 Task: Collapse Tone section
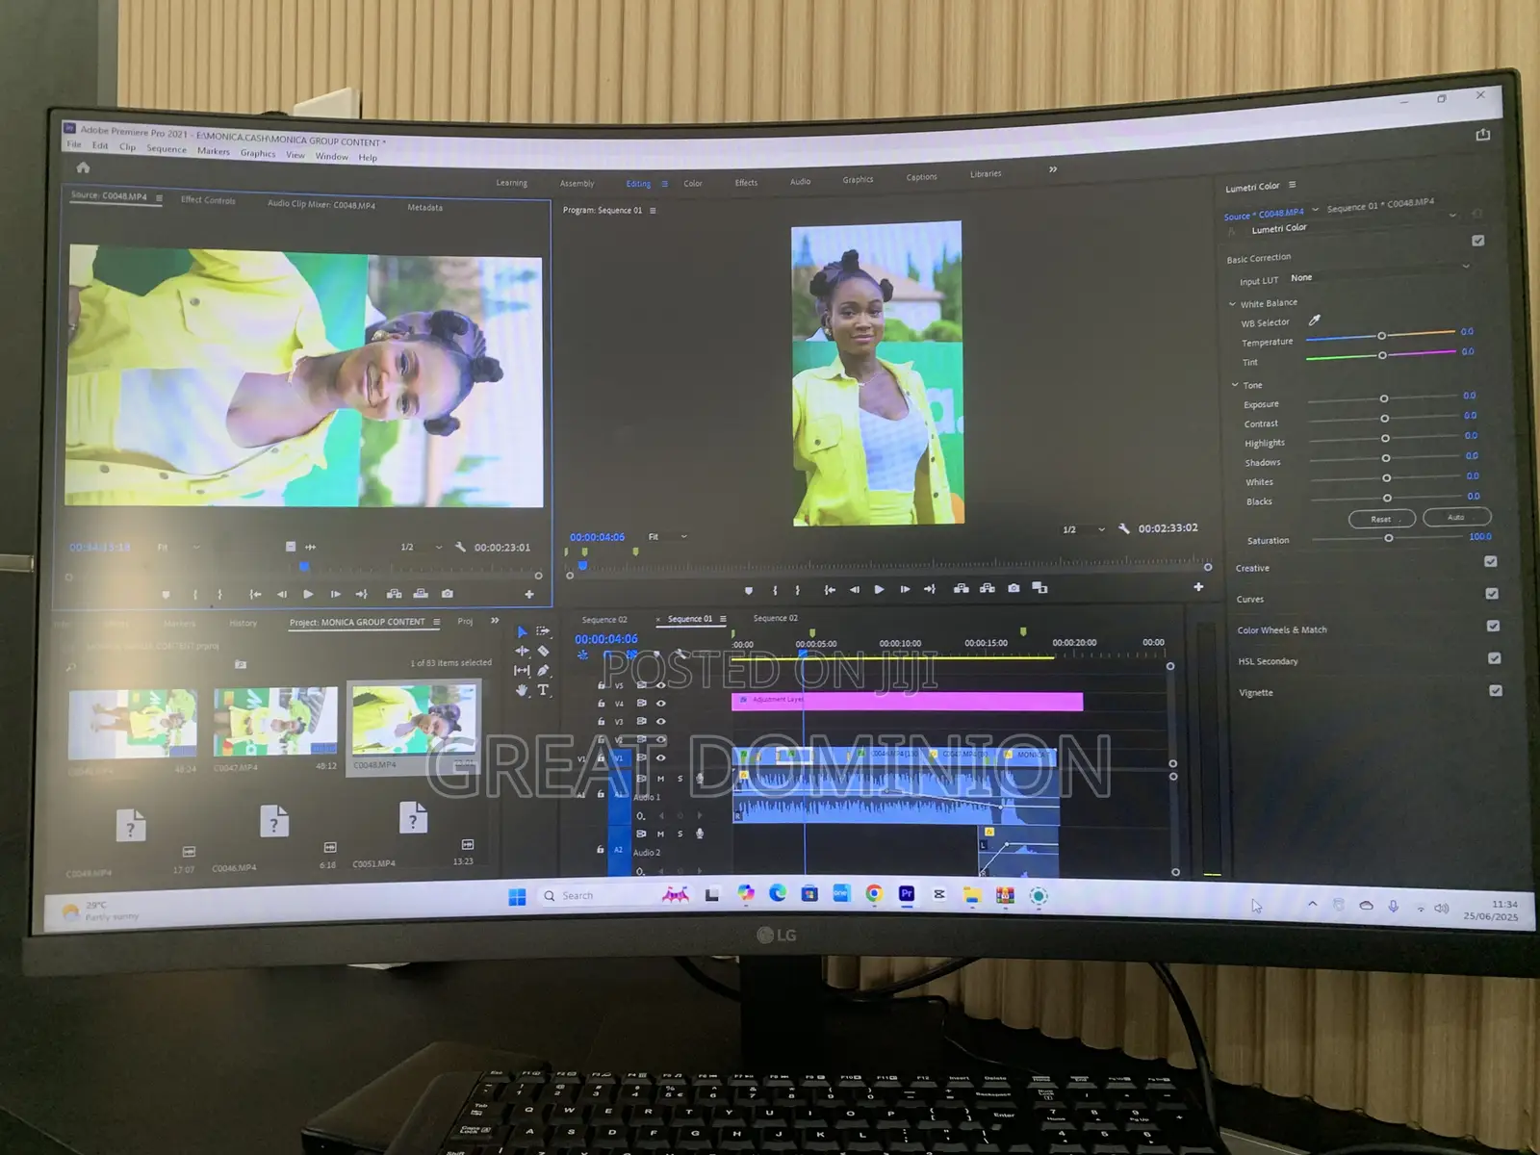[1236, 385]
